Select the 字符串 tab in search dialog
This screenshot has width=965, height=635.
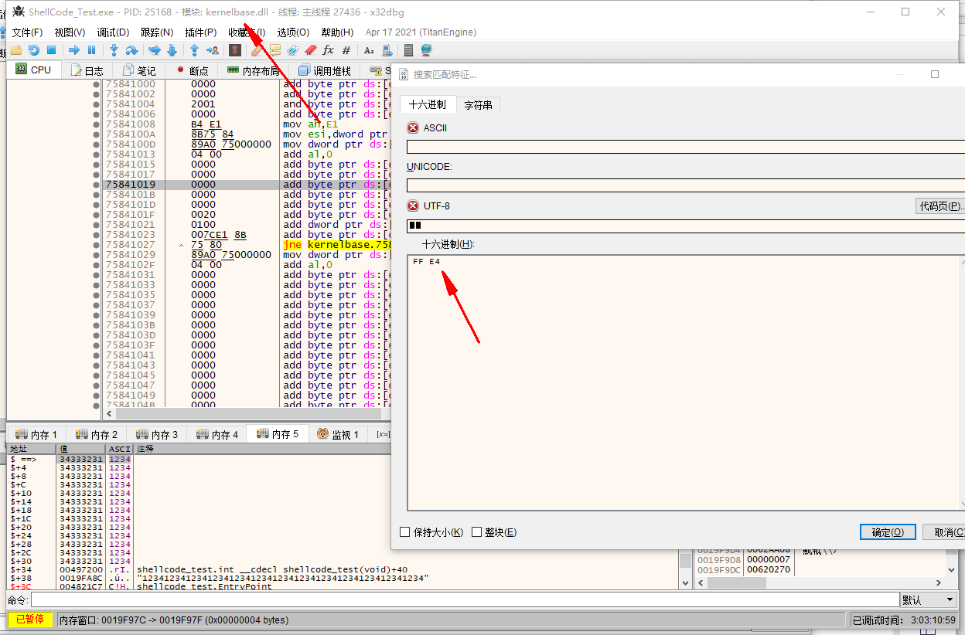click(x=478, y=104)
